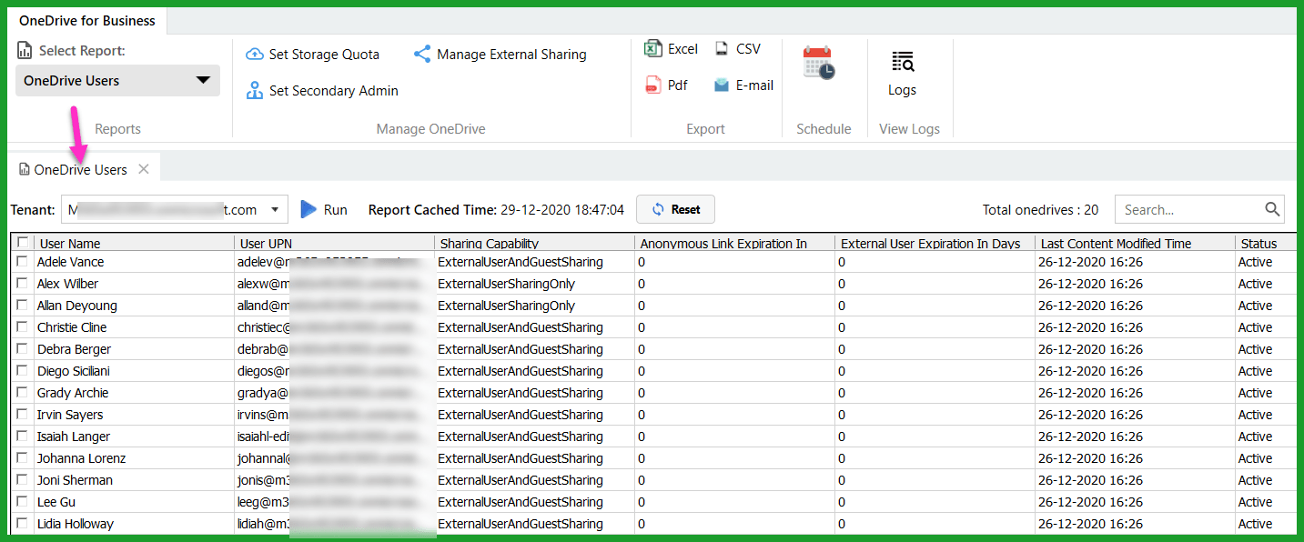Click the Set Secondary Admin icon
Viewport: 1304px width, 542px height.
click(255, 91)
